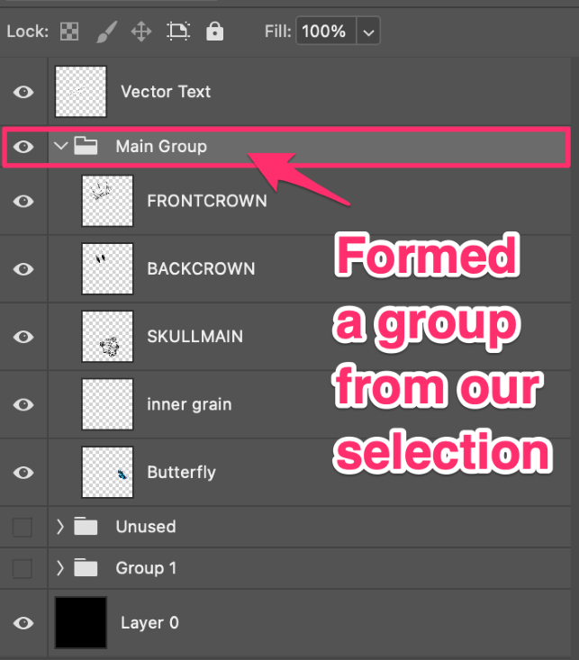Select the SKULLMAIN layer
This screenshot has height=660, width=579.
pos(309,337)
